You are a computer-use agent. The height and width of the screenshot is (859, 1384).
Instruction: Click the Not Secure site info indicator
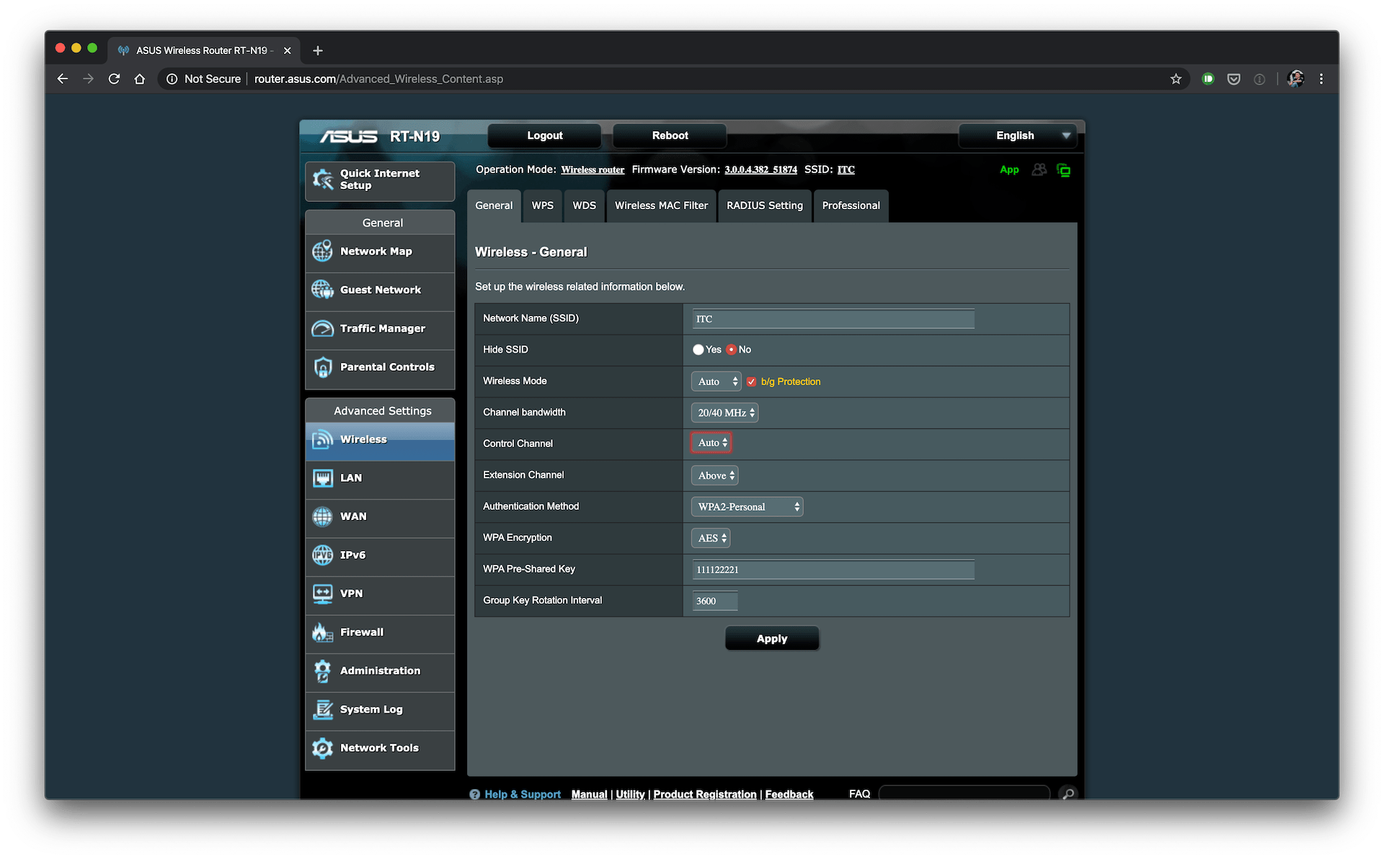tap(204, 79)
